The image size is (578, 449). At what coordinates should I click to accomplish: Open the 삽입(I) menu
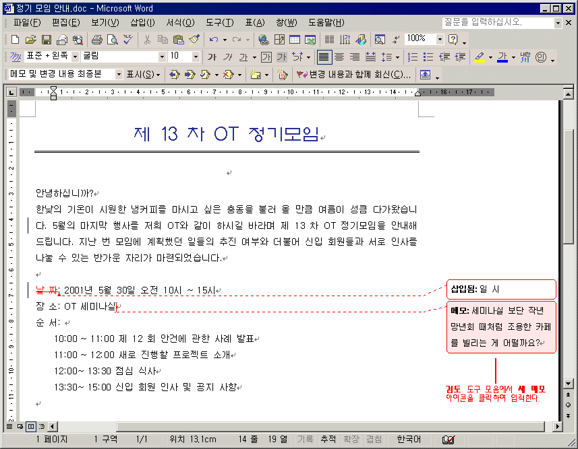pyautogui.click(x=142, y=23)
